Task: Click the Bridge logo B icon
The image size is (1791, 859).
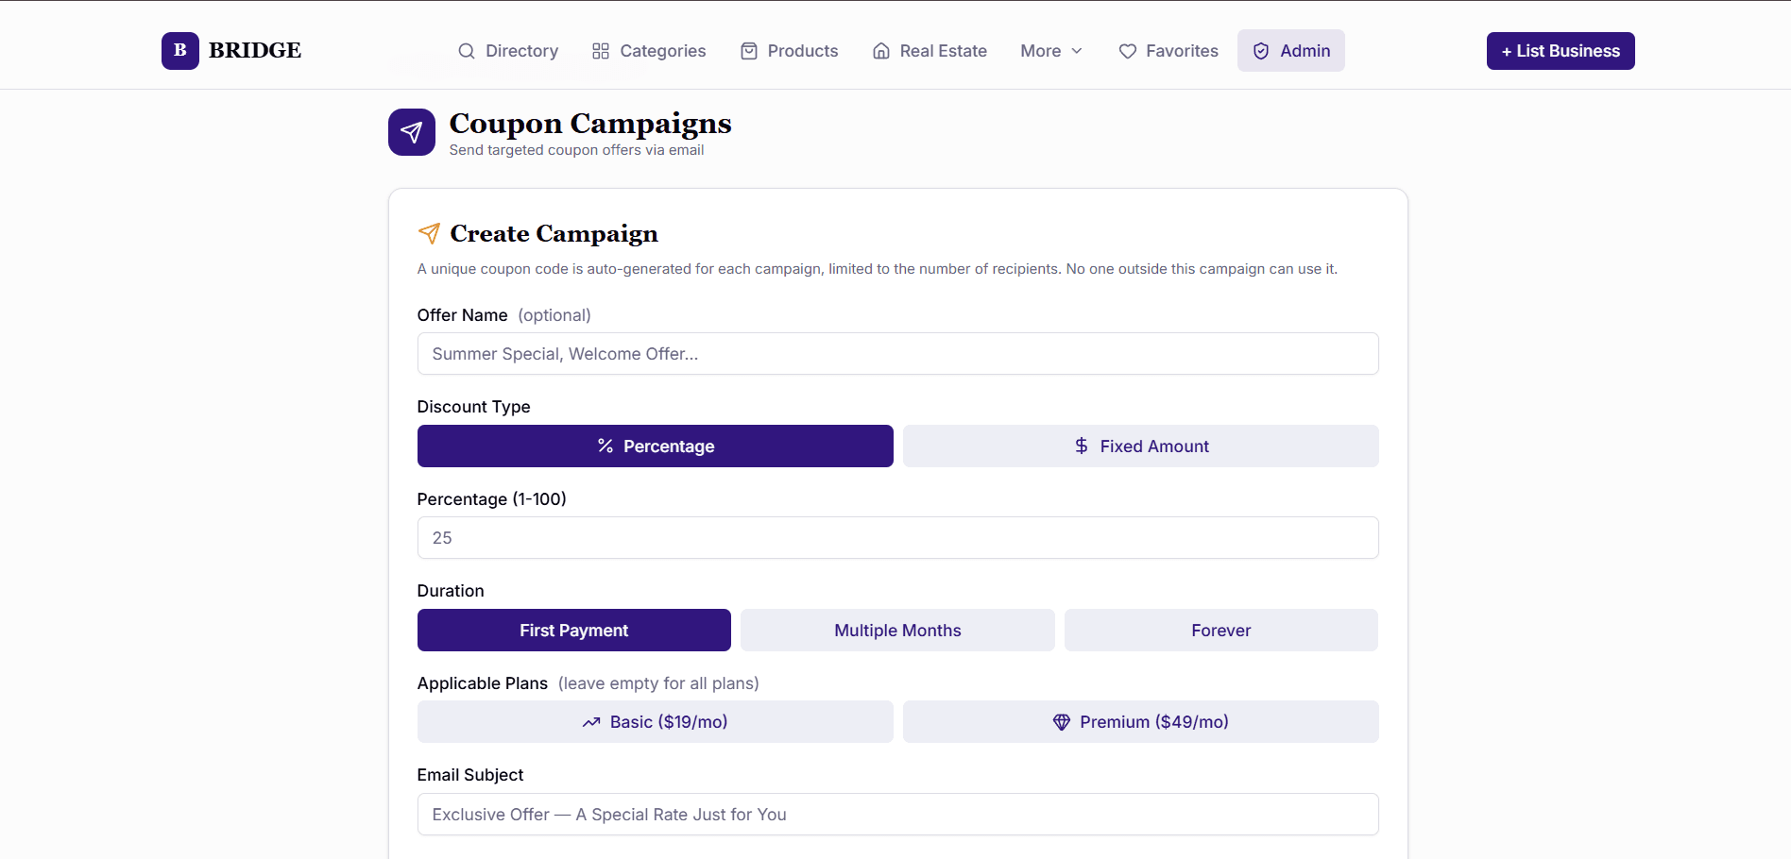Action: [179, 51]
